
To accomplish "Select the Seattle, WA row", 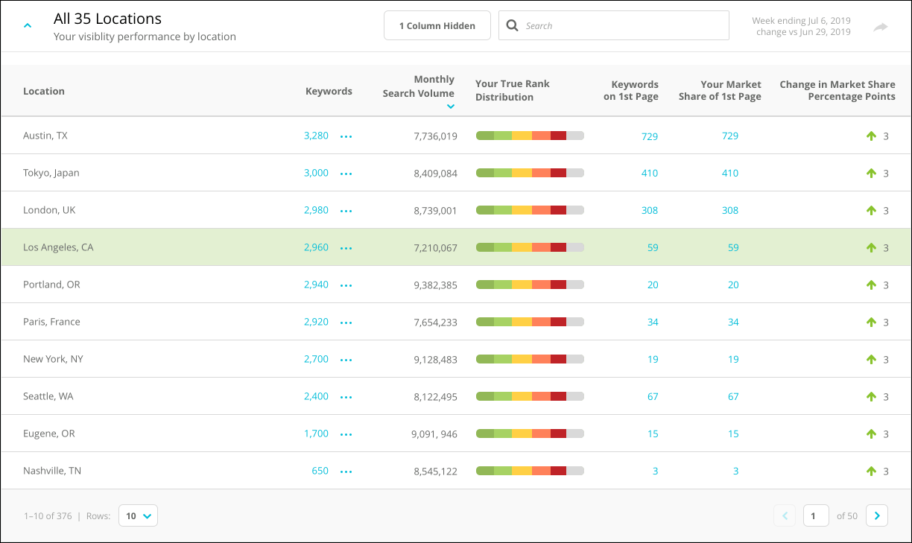I will 456,396.
